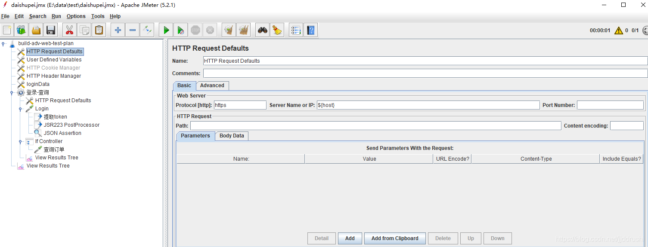Click the grey Stop test icon
The width and height of the screenshot is (648, 247).
195,30
